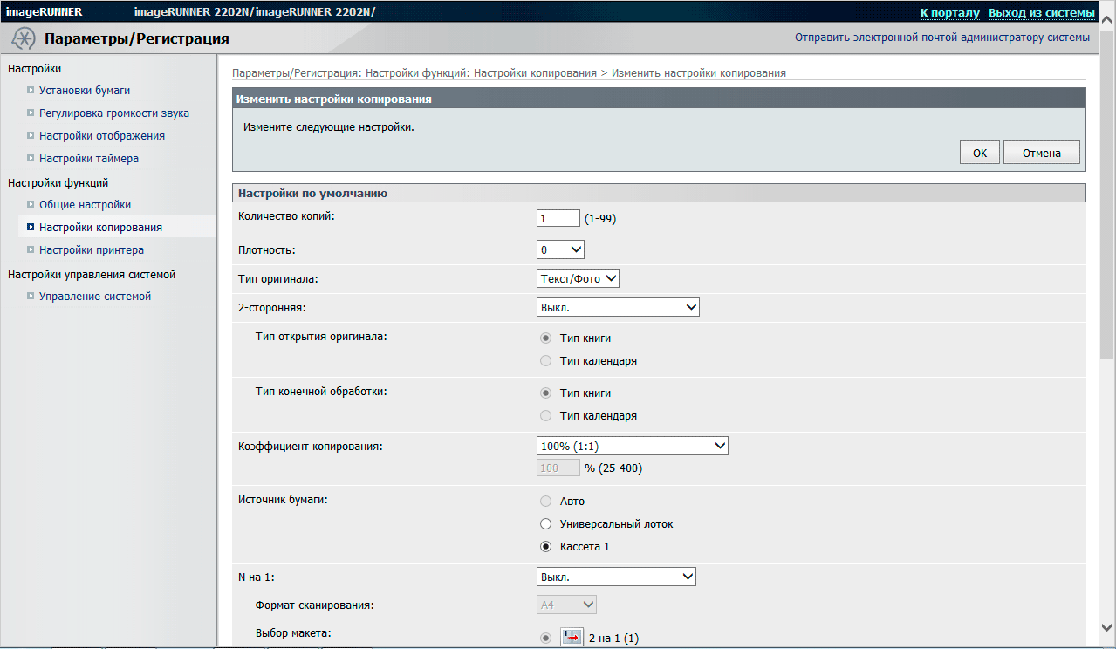Open the Плотность dropdown
This screenshot has height=649, width=1116.
[x=560, y=249]
